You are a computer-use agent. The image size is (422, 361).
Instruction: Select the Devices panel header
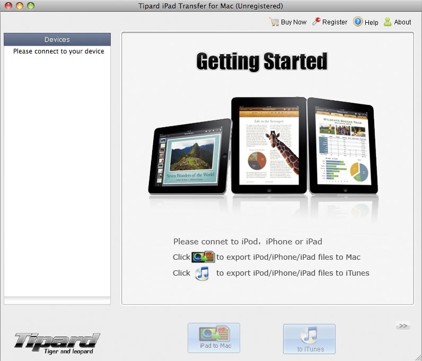point(57,40)
